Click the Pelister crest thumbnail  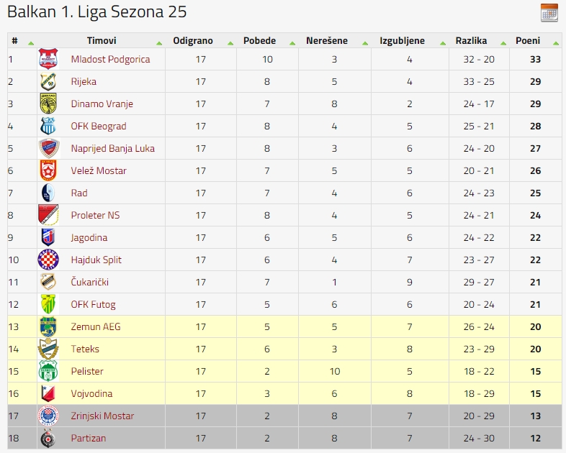tap(48, 371)
